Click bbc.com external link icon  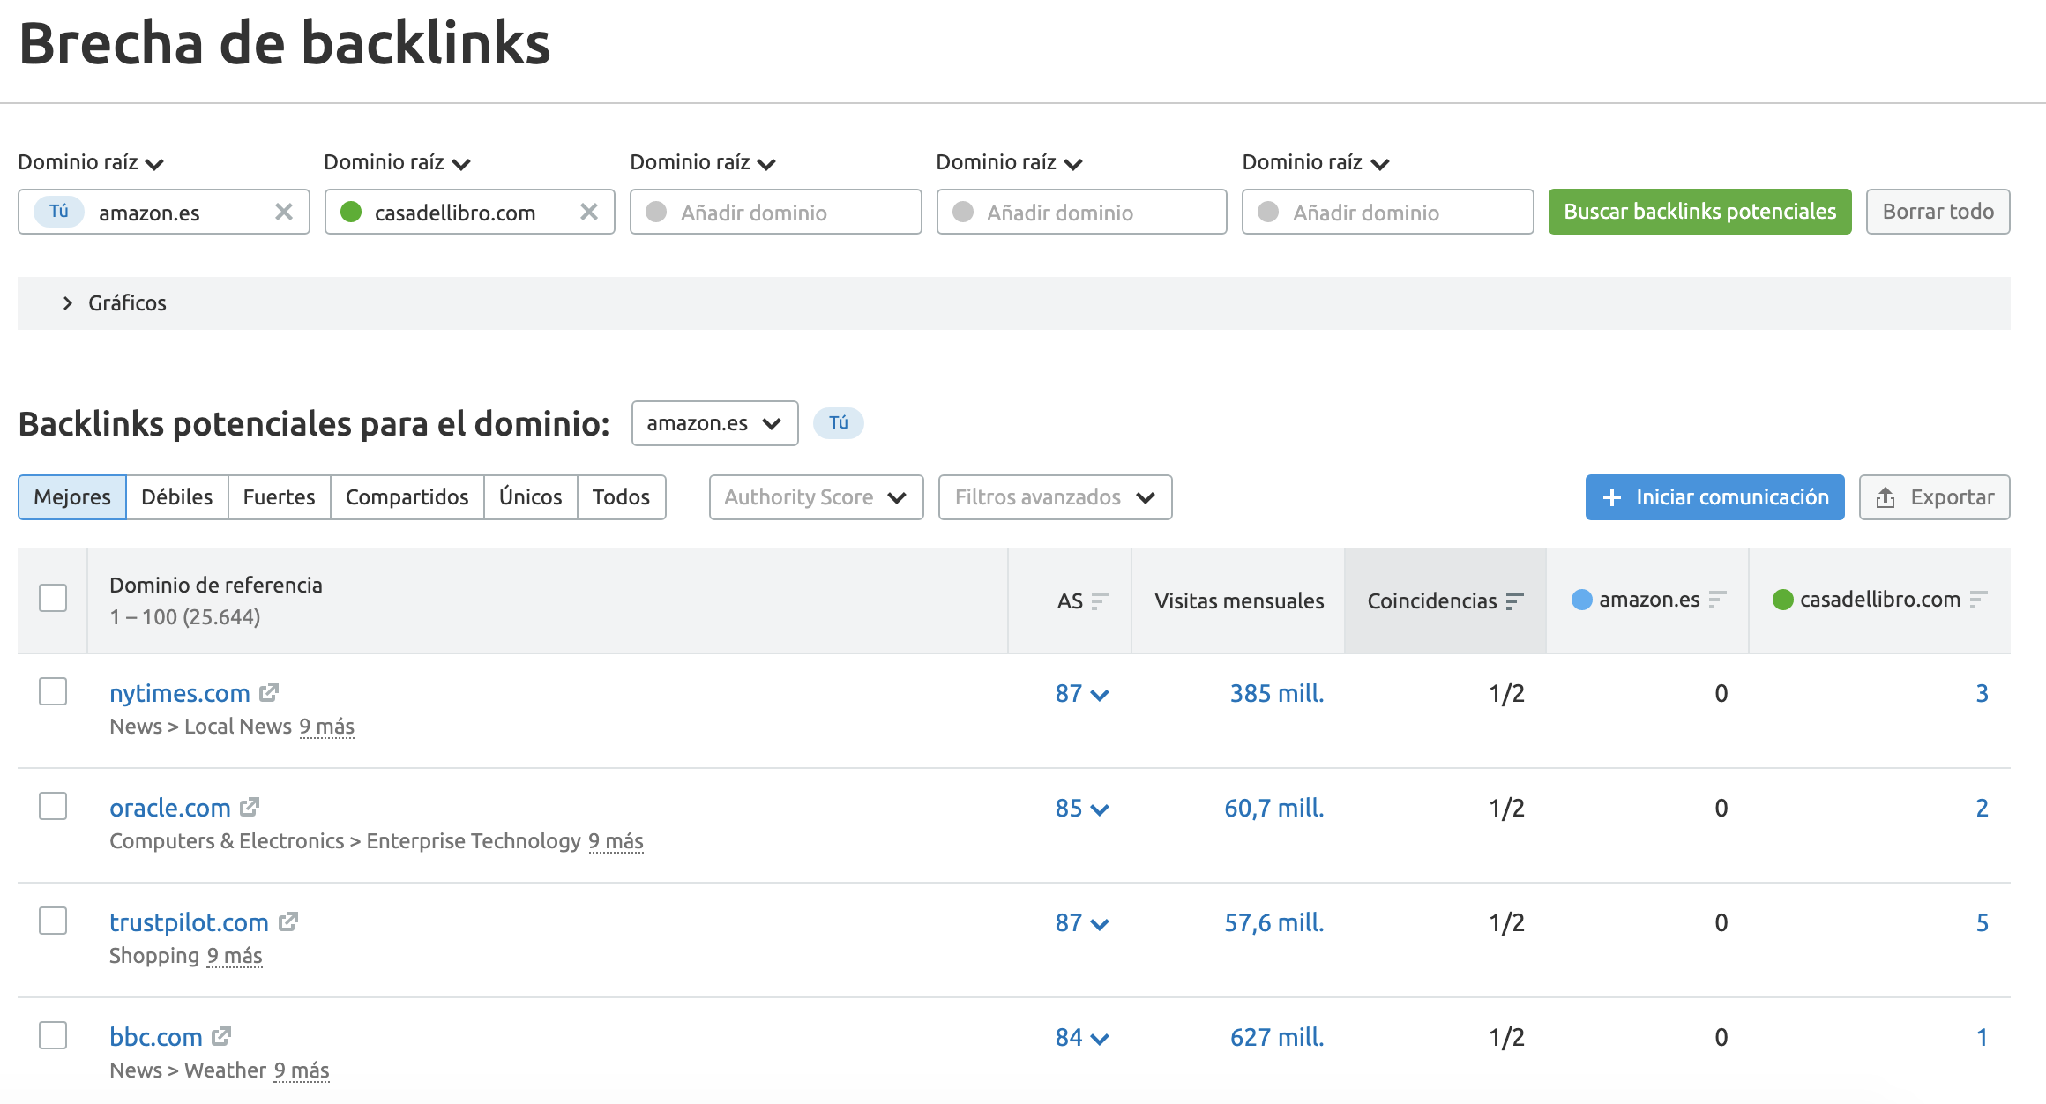click(221, 1036)
